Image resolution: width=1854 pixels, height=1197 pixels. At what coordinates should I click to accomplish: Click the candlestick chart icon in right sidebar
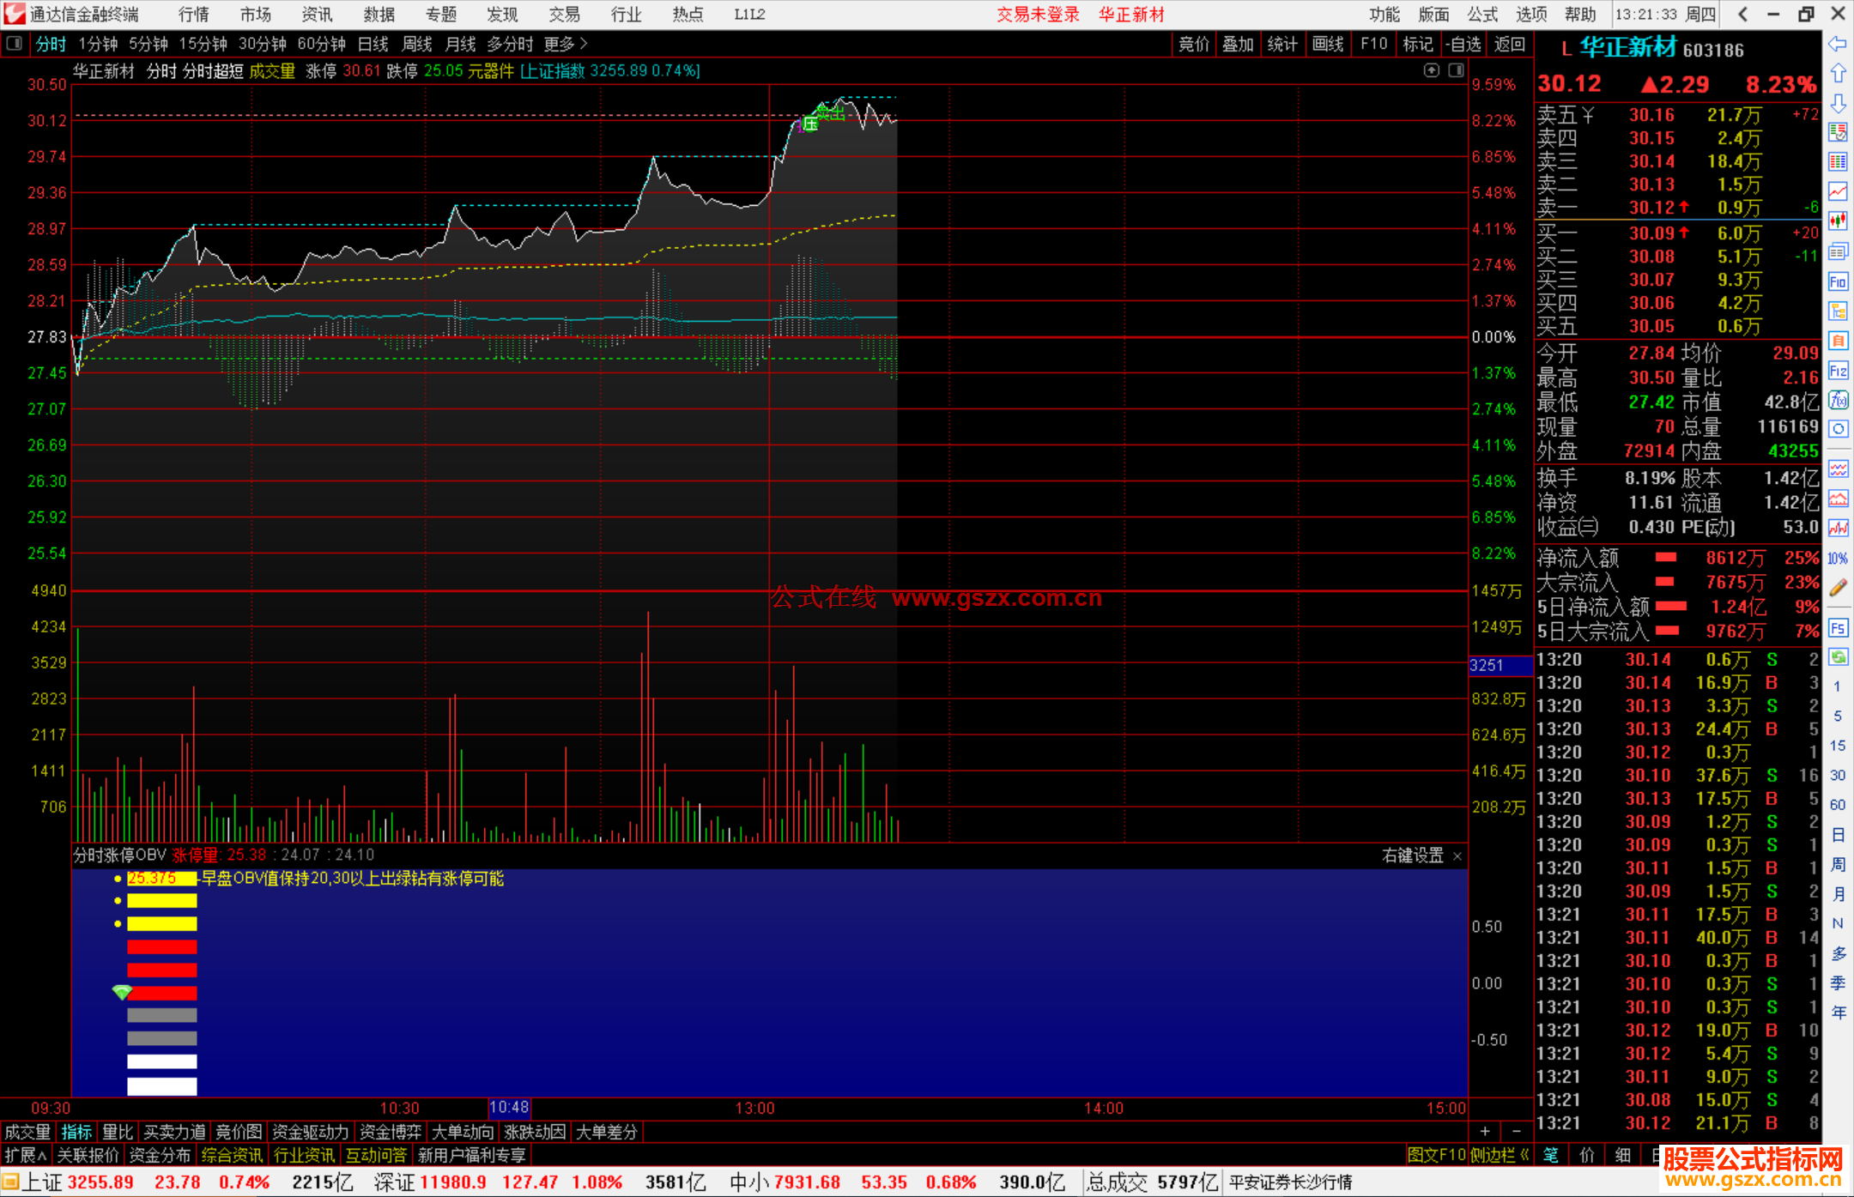click(1838, 221)
